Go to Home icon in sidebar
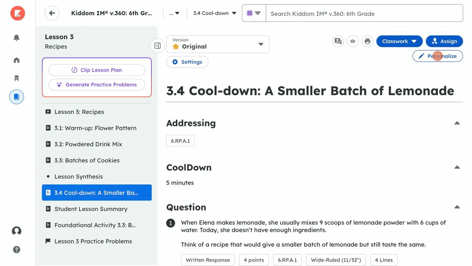Image resolution: width=472 pixels, height=266 pixels. [x=17, y=60]
